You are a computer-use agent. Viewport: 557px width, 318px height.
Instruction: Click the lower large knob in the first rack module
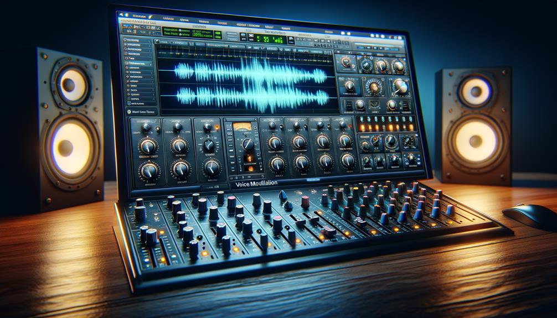pyautogui.click(x=149, y=171)
